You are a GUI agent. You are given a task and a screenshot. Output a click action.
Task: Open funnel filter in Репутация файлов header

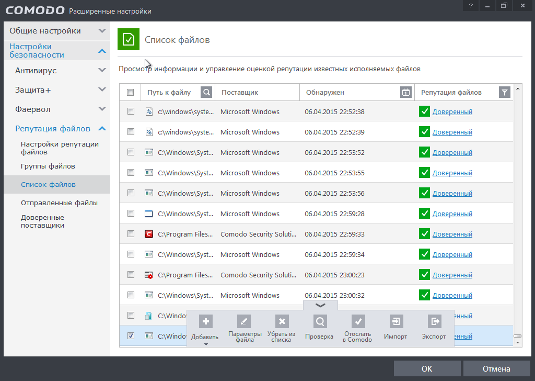click(x=505, y=92)
